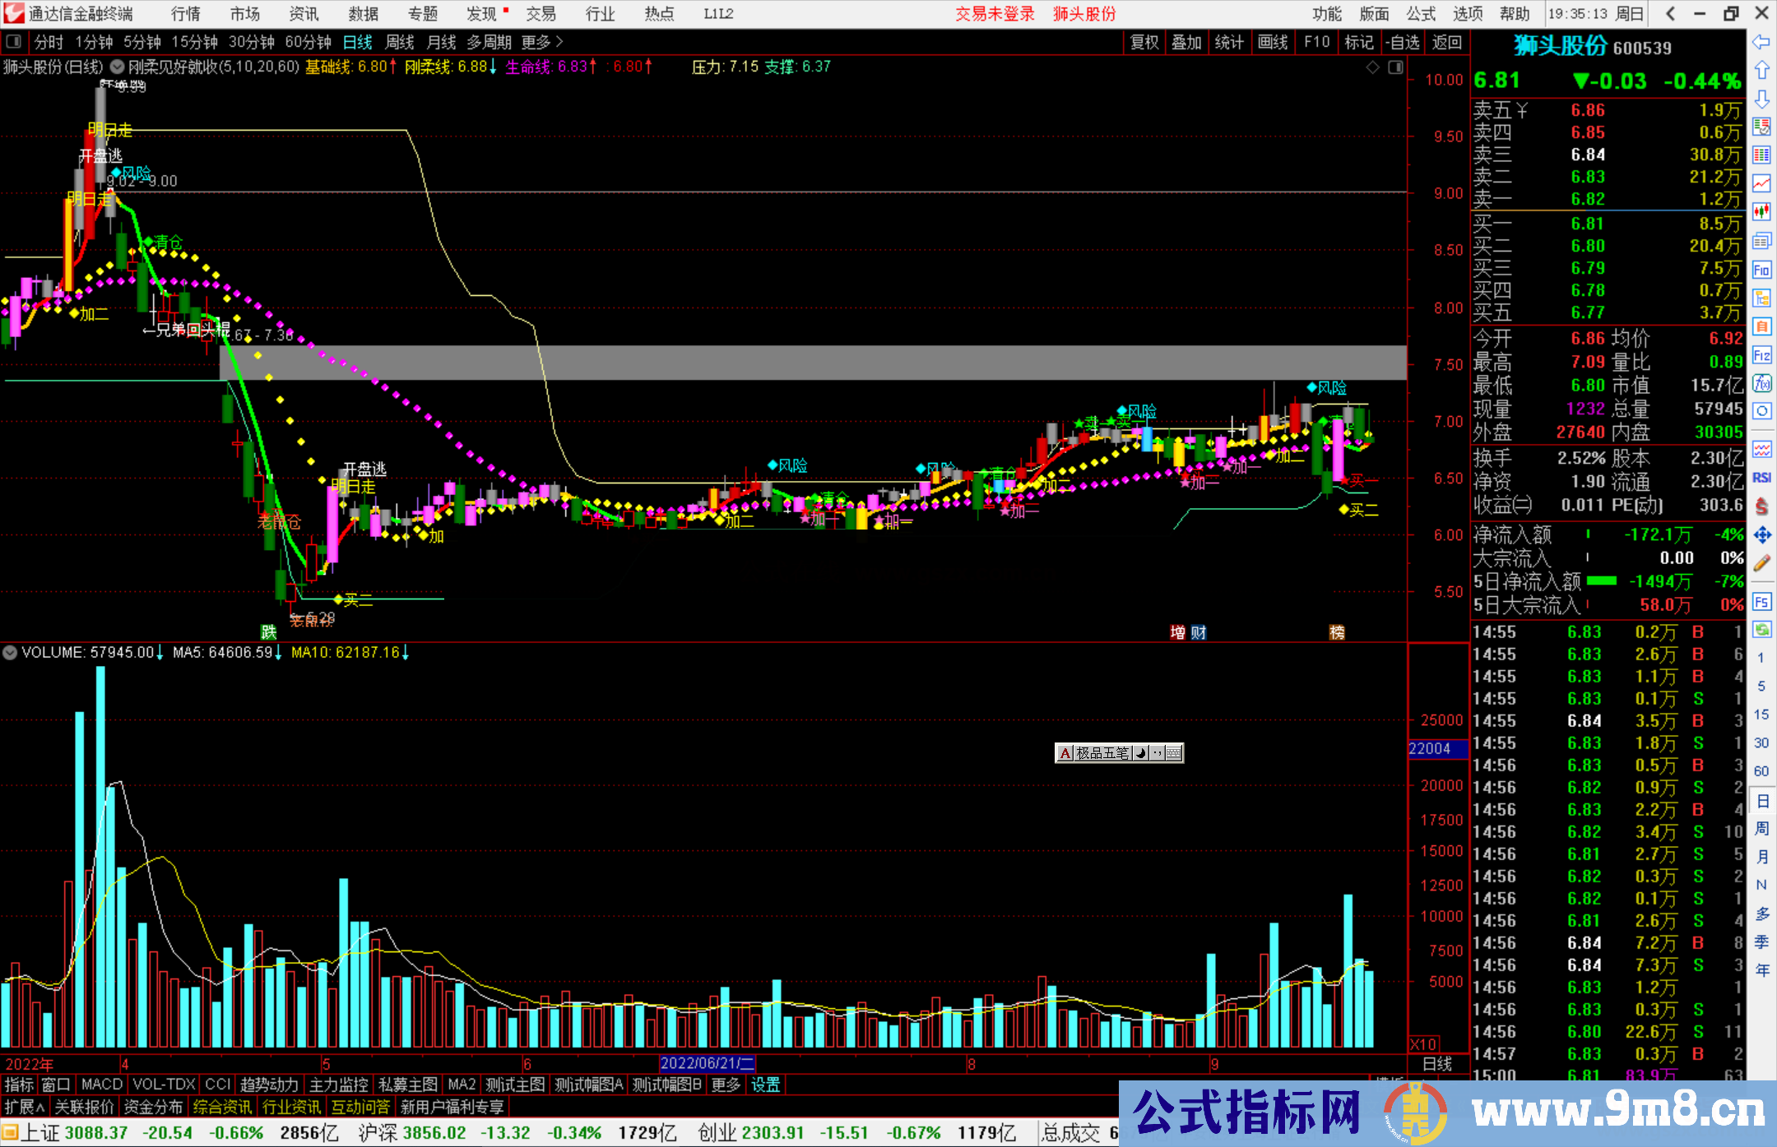Toggle the diamond marker icon at chart top-right

[1372, 67]
